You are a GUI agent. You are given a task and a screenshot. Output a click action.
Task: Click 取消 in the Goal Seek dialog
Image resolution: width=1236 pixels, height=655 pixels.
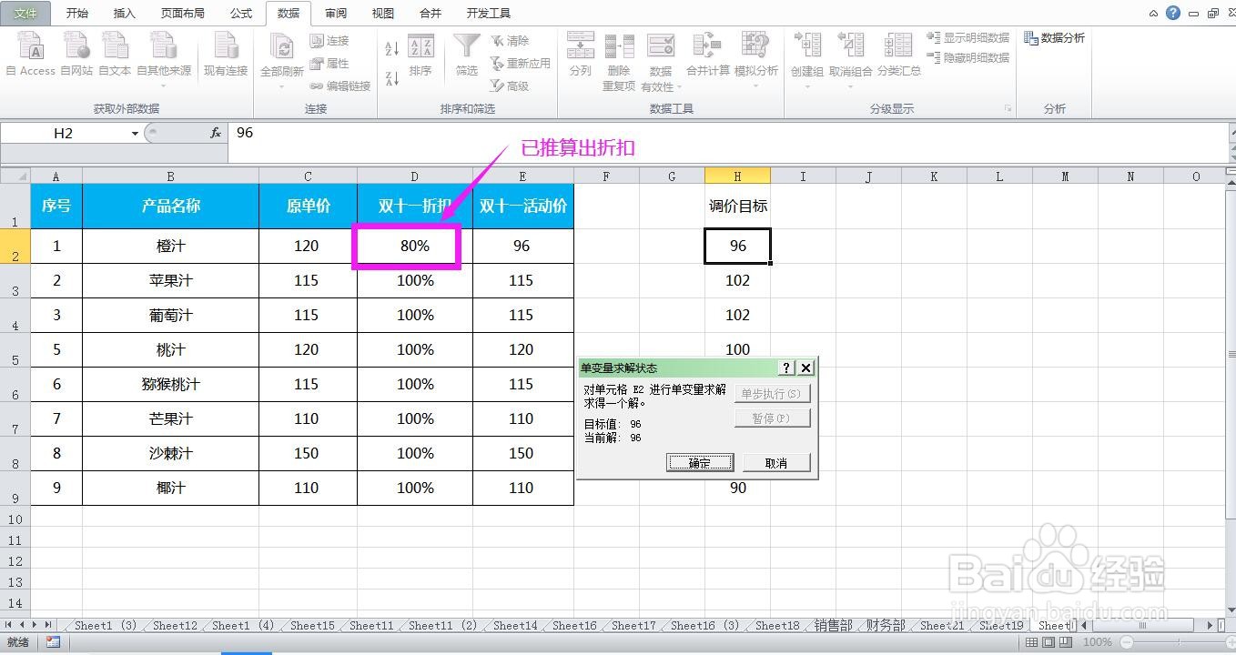pos(775,462)
